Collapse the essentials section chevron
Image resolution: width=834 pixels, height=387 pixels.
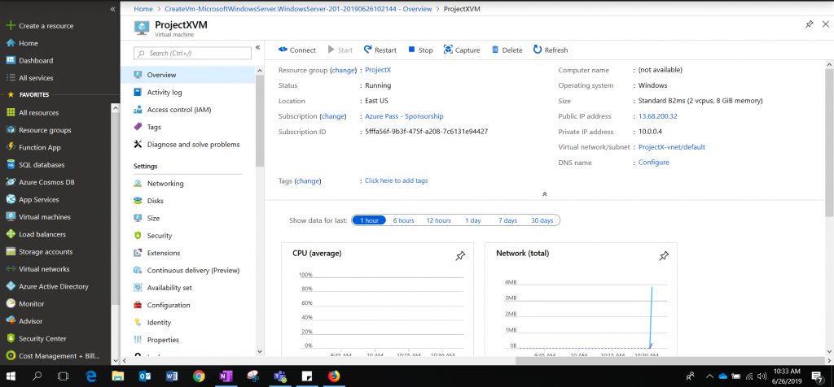(545, 194)
